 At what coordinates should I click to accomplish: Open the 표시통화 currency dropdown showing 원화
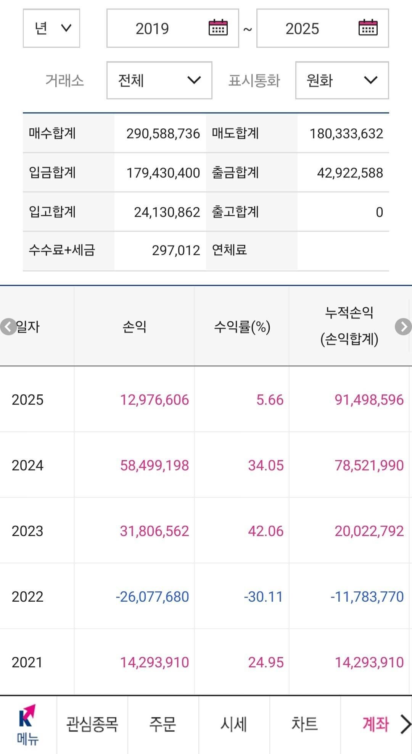341,81
